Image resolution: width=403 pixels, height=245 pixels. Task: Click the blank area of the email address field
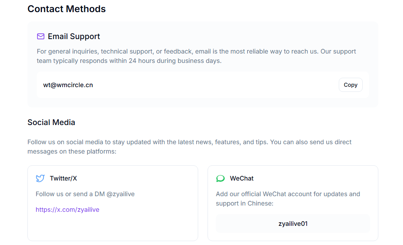click(215, 85)
